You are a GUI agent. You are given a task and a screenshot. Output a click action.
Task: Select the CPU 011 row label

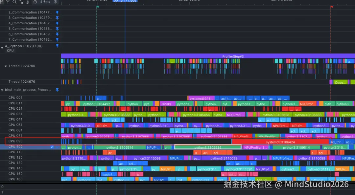(15, 103)
